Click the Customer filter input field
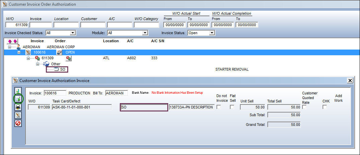This screenshot has width=360, height=155. click(93, 25)
